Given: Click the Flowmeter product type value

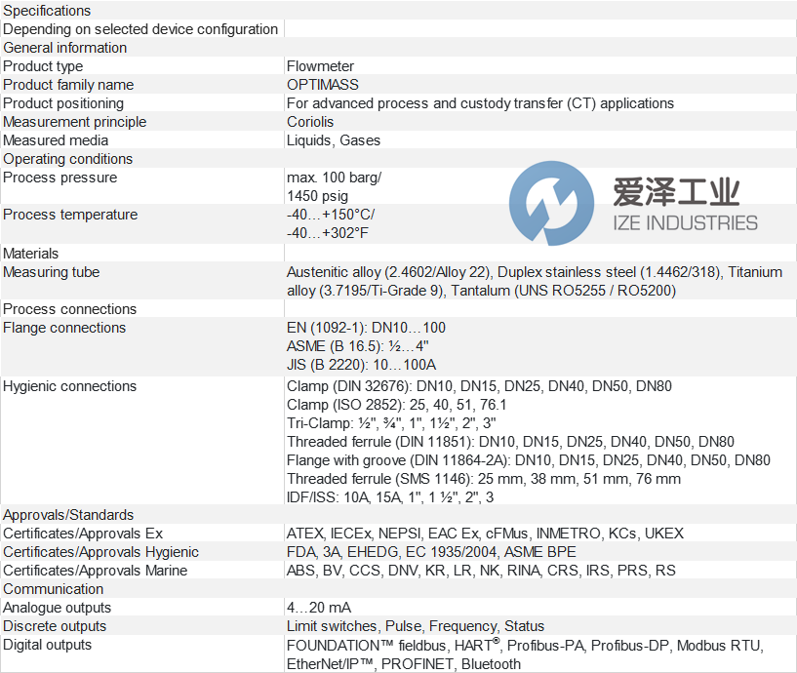Looking at the screenshot, I should [320, 66].
